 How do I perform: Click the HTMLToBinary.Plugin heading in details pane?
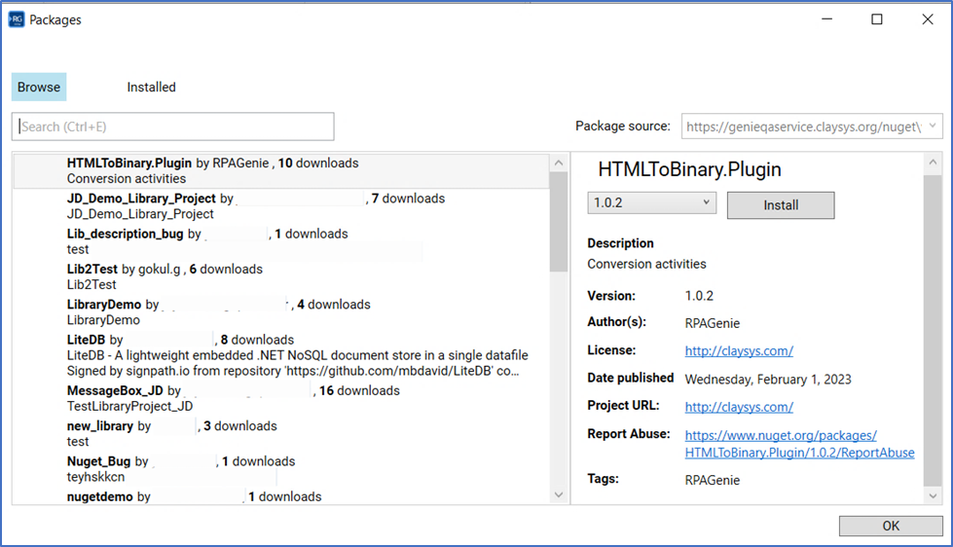[x=689, y=169]
